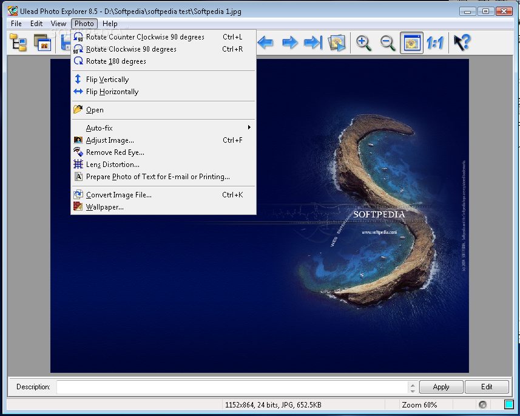This screenshot has height=416, width=520.
Task: Click the folder tree view toolbar icon
Action: [18, 43]
